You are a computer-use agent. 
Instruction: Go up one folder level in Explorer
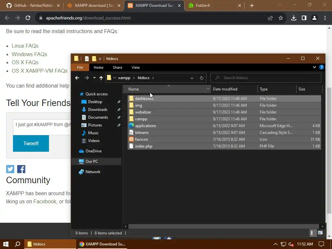click(101, 78)
